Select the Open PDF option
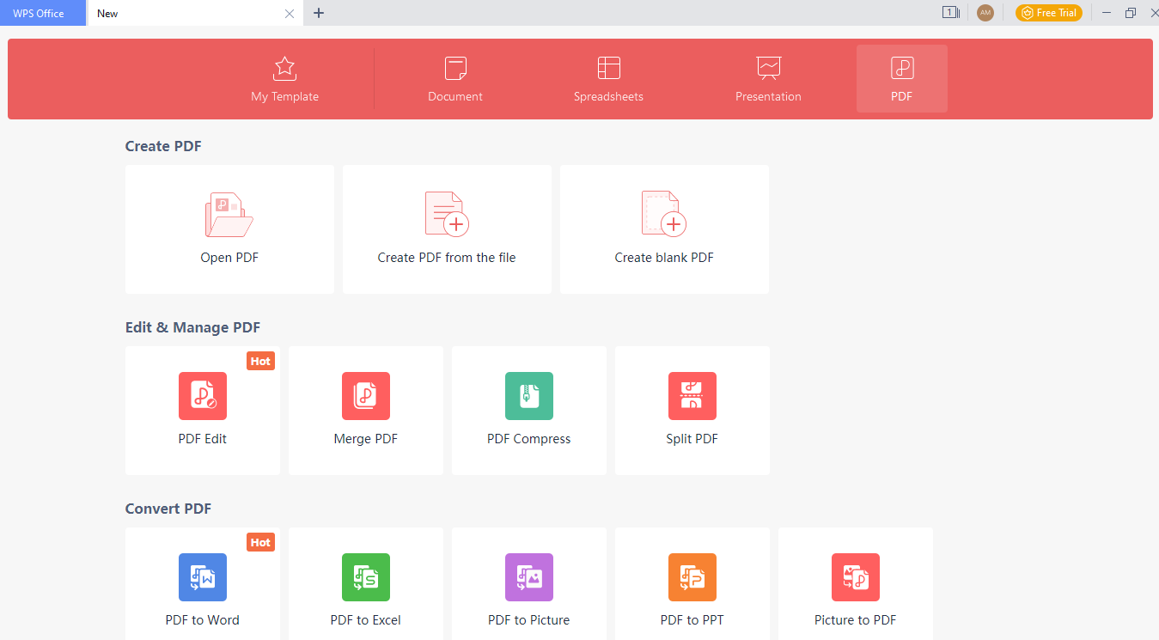Screen dimensions: 1159x640 pyautogui.click(x=229, y=228)
